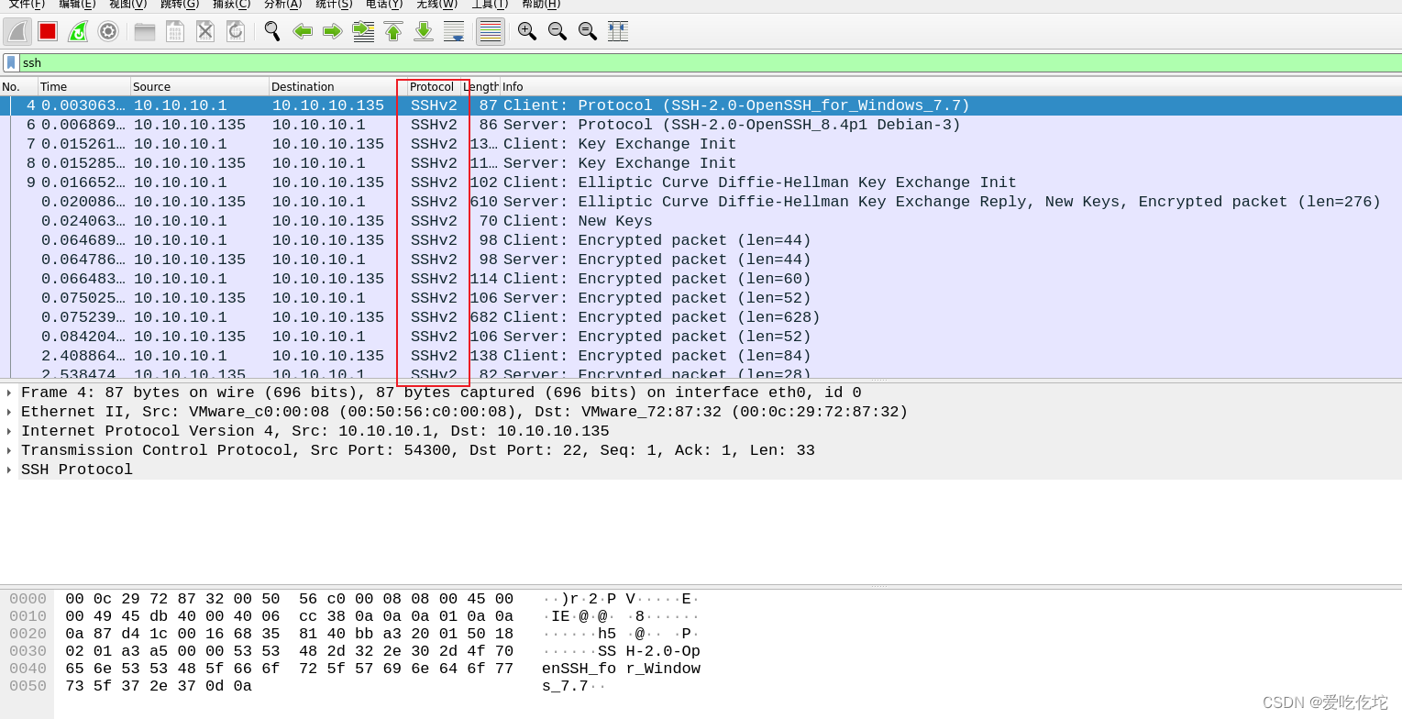Viewport: 1402px width, 719px height.
Task: Open the 统计(S) menu
Action: 334,5
